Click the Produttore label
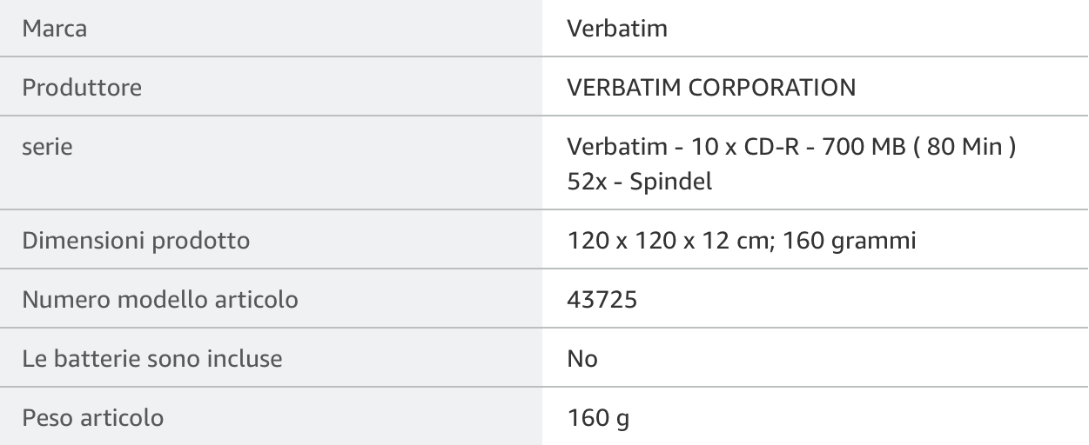 coord(82,88)
